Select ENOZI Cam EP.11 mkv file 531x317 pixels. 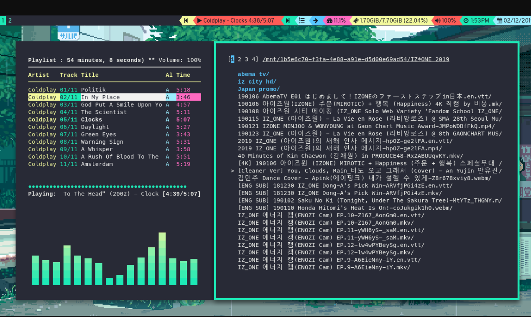(326, 238)
